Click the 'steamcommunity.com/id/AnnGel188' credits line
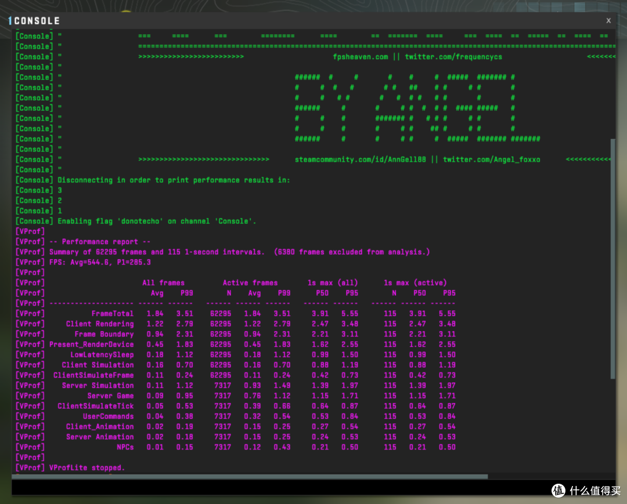The width and height of the screenshot is (627, 504). click(417, 159)
